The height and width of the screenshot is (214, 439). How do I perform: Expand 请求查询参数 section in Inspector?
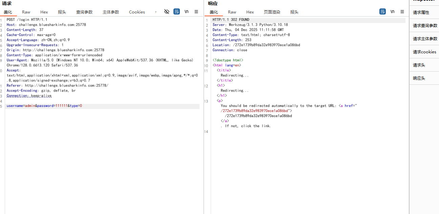[x=425, y=26]
